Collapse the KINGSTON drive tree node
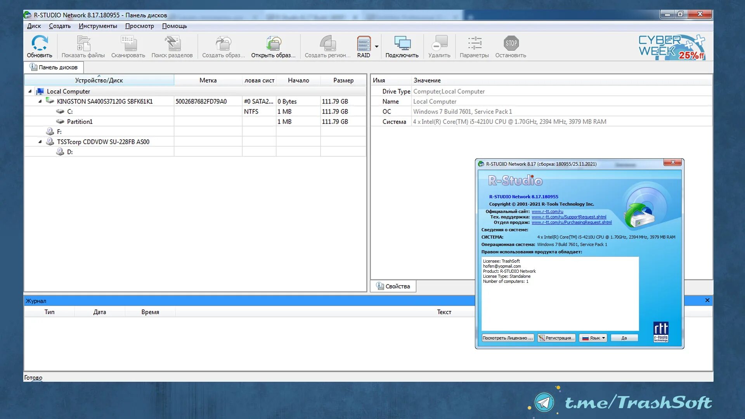The width and height of the screenshot is (745, 419). [40, 101]
